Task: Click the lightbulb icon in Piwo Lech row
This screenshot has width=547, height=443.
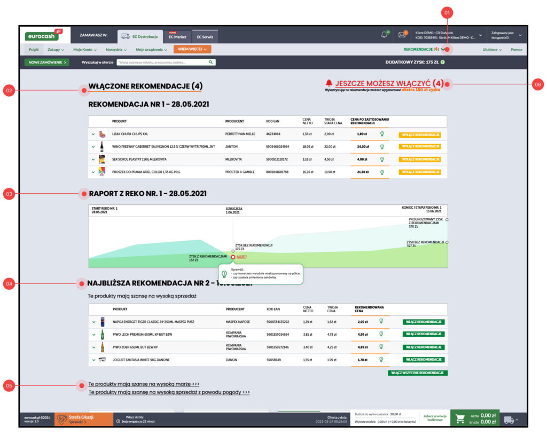Action: (x=381, y=334)
